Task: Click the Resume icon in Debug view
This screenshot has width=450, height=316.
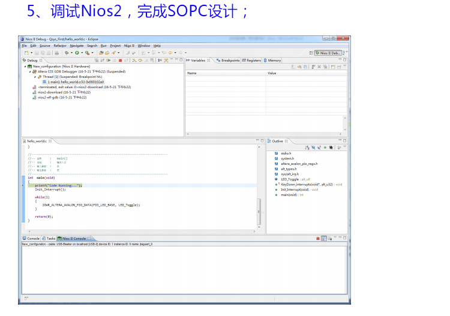Action: coord(109,60)
